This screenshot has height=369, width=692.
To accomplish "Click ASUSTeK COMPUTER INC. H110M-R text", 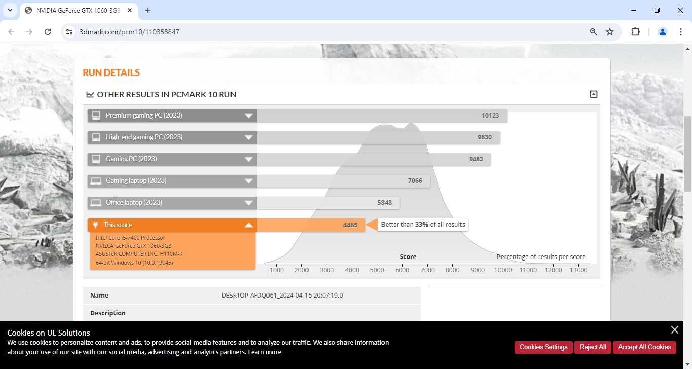I will pos(139,254).
